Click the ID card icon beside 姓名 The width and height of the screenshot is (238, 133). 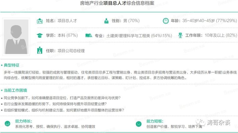tap(40, 21)
